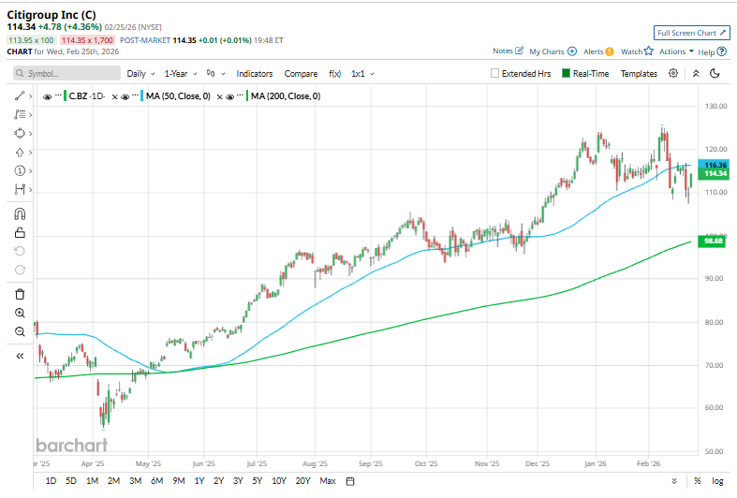Switch to the 5Y time range

coord(257,481)
